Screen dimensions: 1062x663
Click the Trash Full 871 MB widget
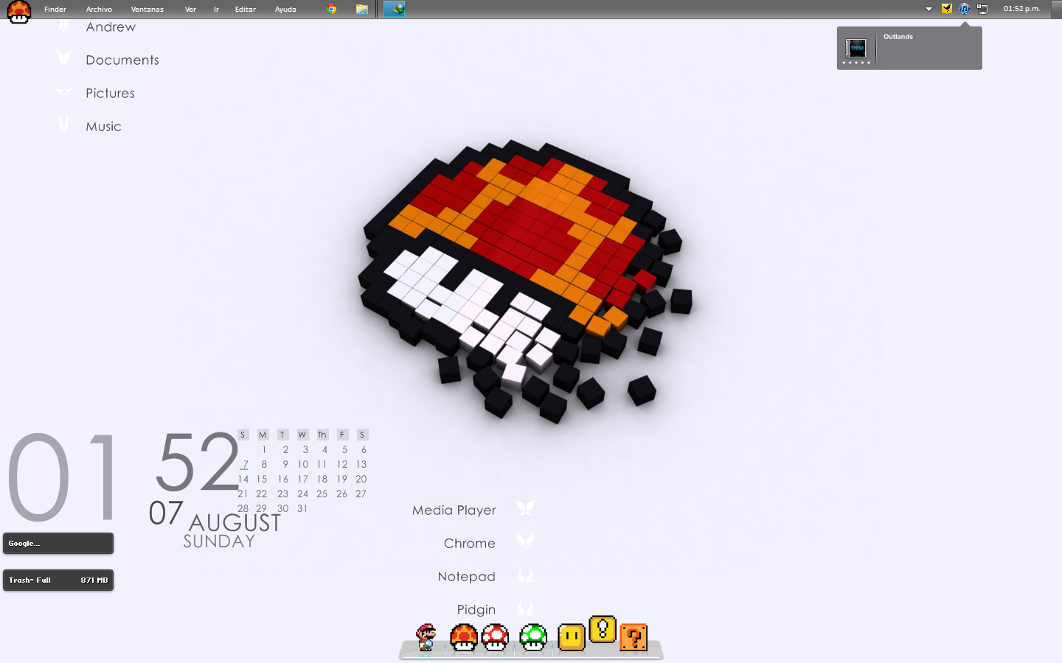click(x=58, y=580)
